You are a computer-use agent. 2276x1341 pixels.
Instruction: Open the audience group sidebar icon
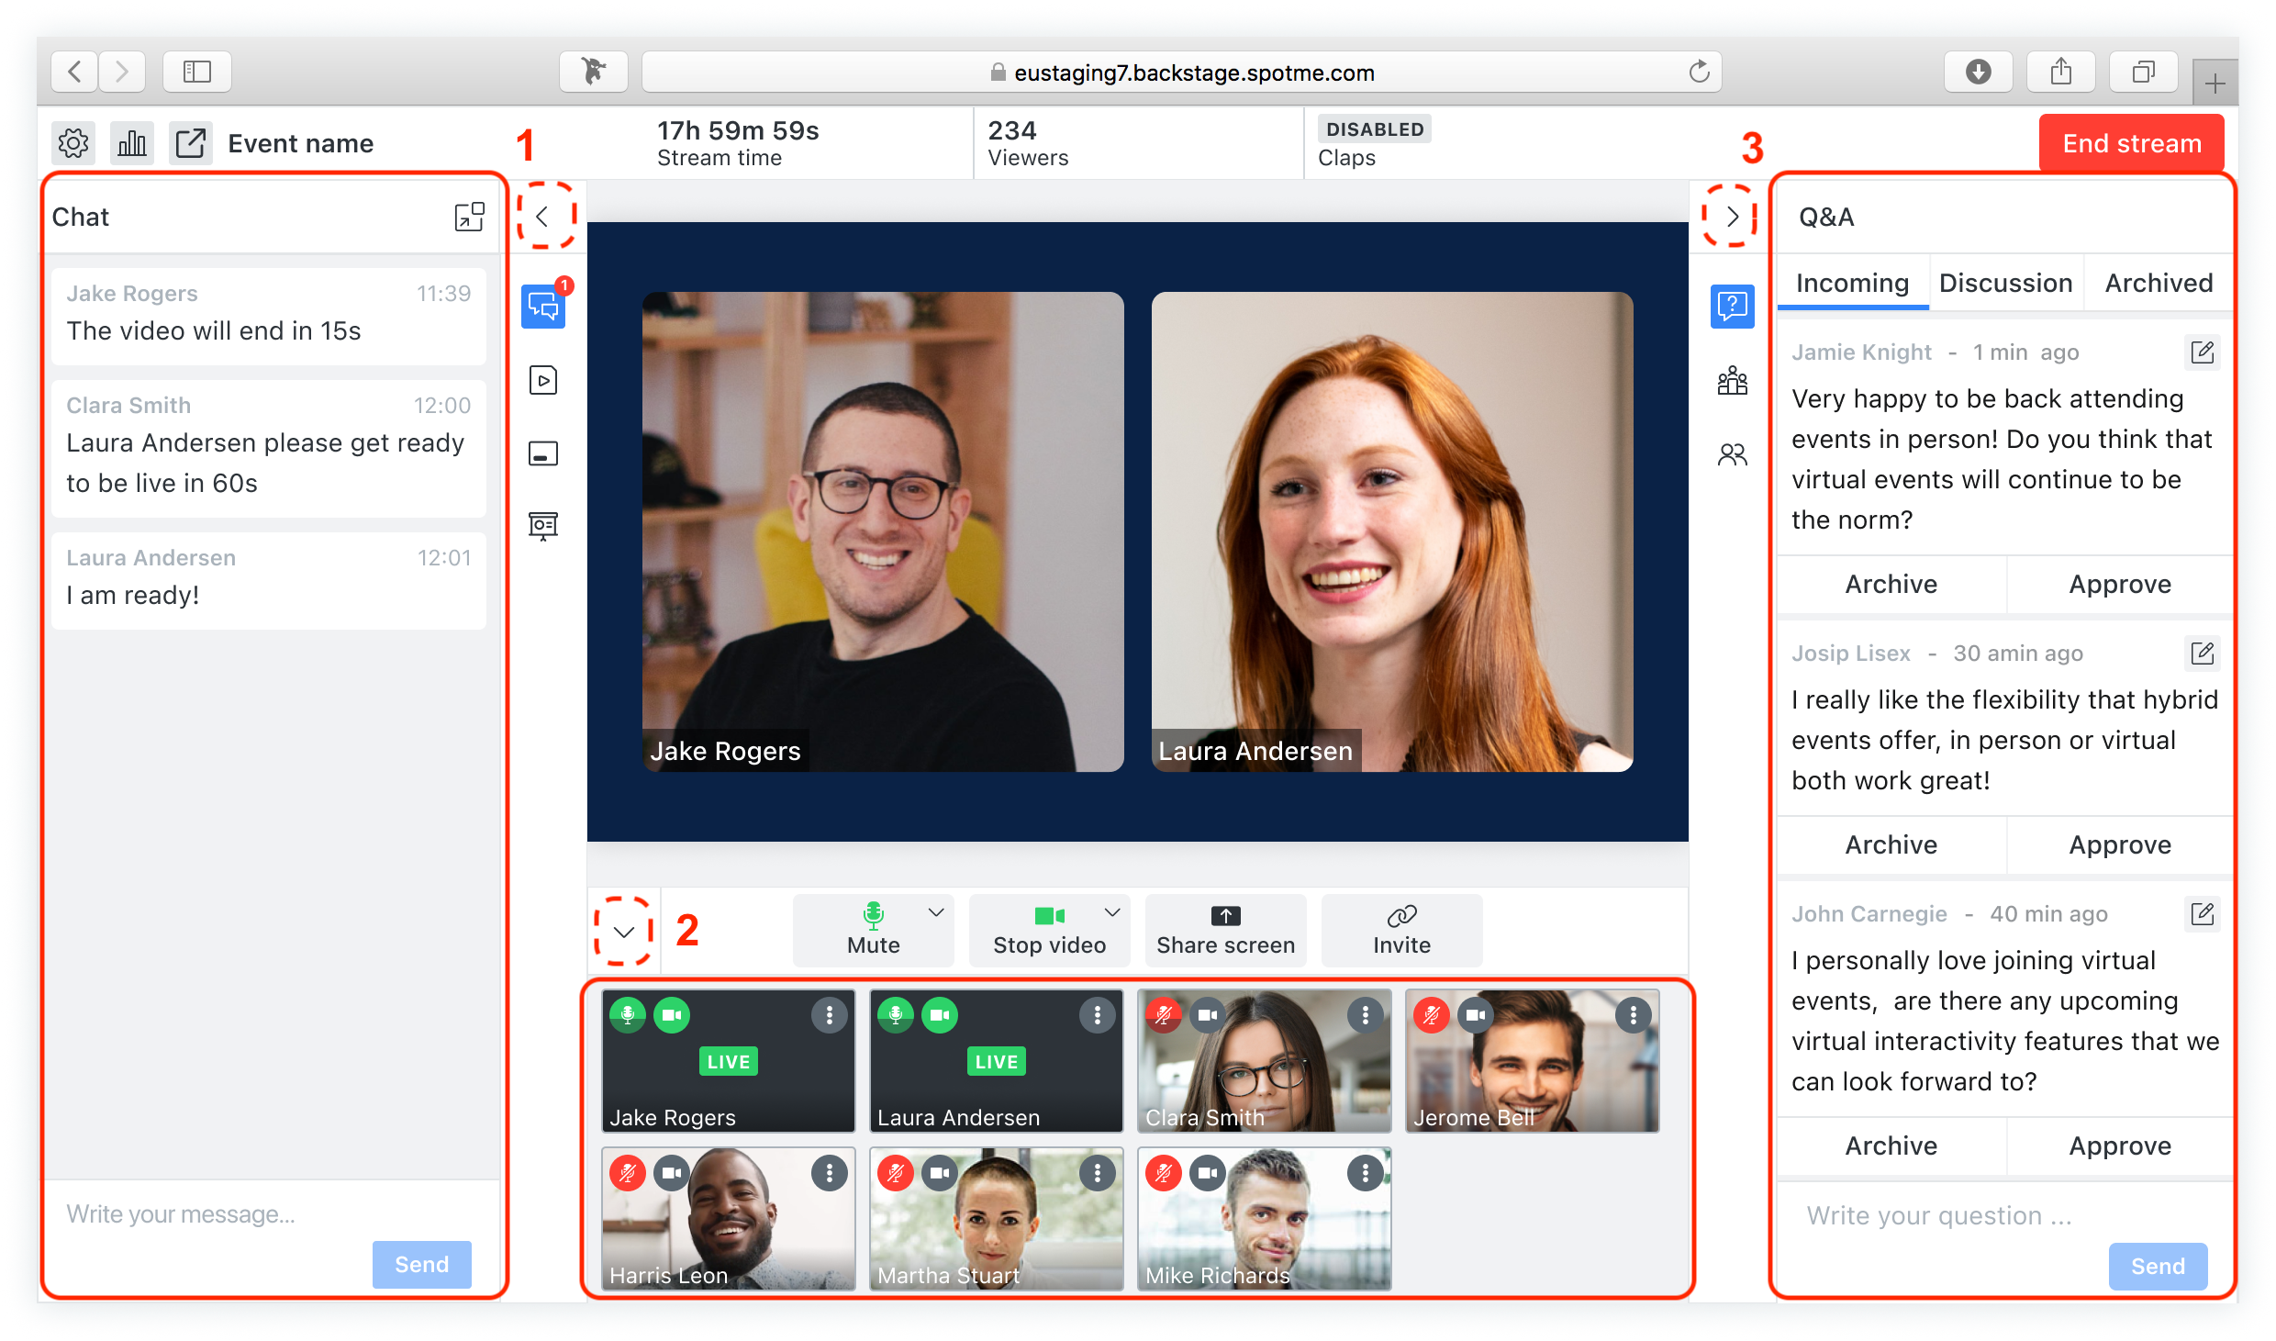pyautogui.click(x=1733, y=380)
